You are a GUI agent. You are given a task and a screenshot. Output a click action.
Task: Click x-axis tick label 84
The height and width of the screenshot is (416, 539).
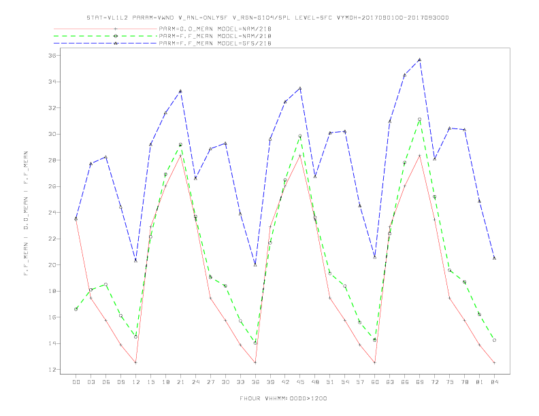click(494, 382)
